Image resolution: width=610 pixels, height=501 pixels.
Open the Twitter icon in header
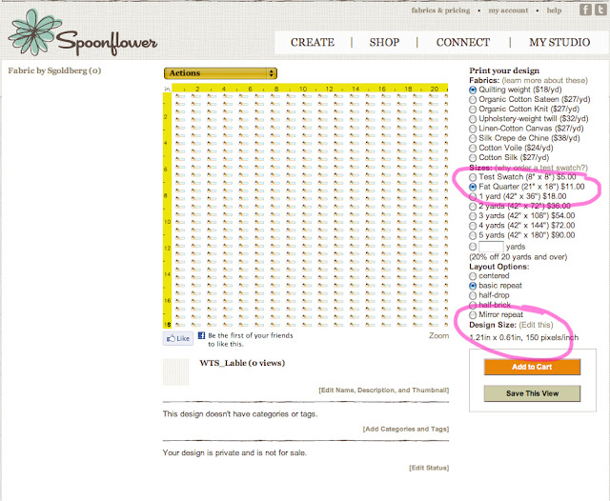pos(600,10)
